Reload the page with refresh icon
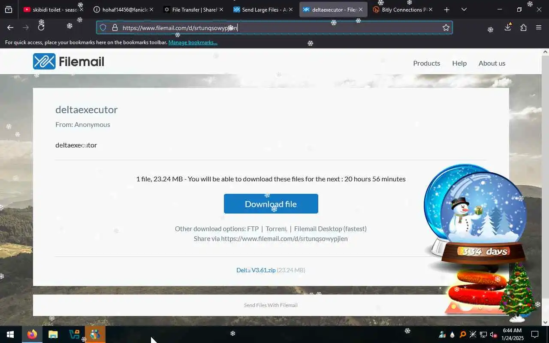The height and width of the screenshot is (343, 549). 41,27
